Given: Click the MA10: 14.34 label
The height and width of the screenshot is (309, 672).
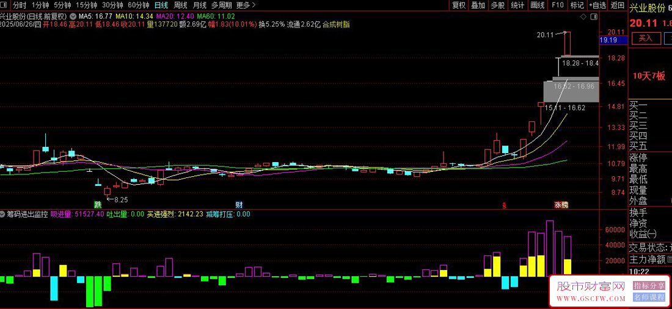Looking at the screenshot, I should click(x=134, y=16).
